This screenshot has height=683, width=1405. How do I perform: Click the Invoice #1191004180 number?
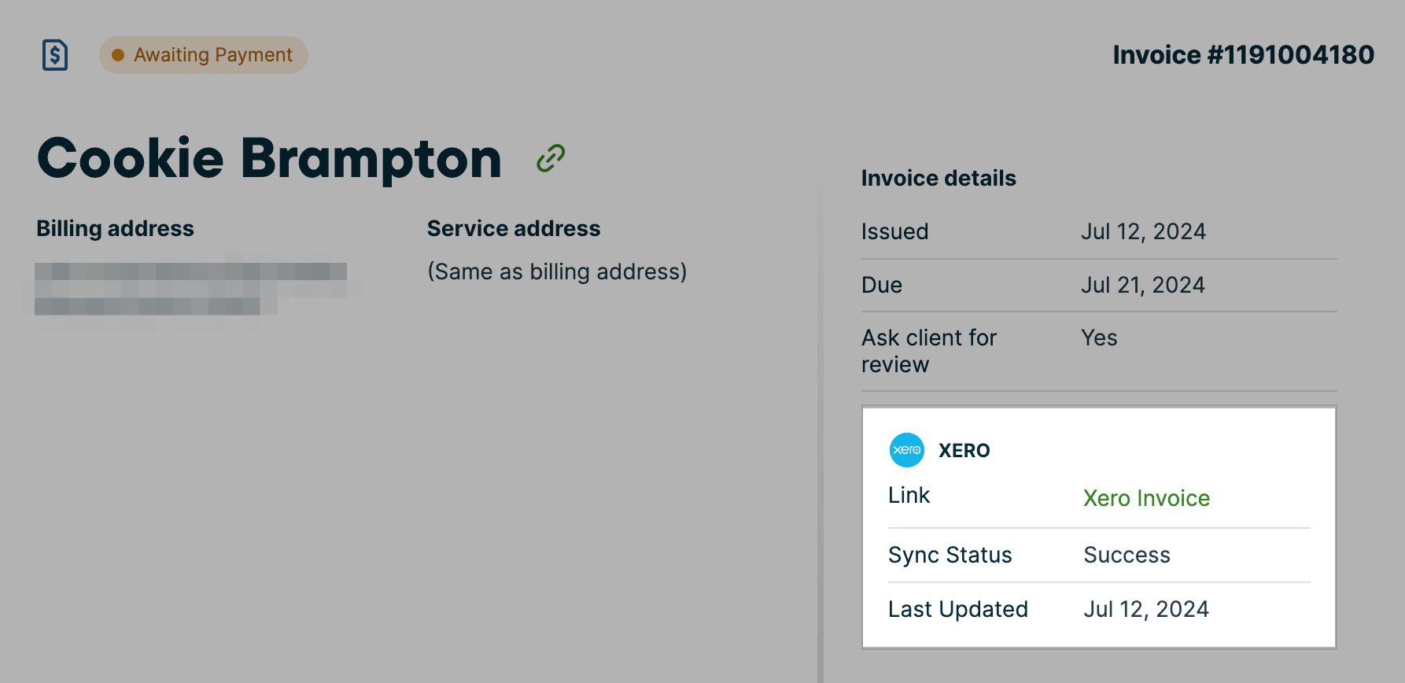click(x=1243, y=55)
